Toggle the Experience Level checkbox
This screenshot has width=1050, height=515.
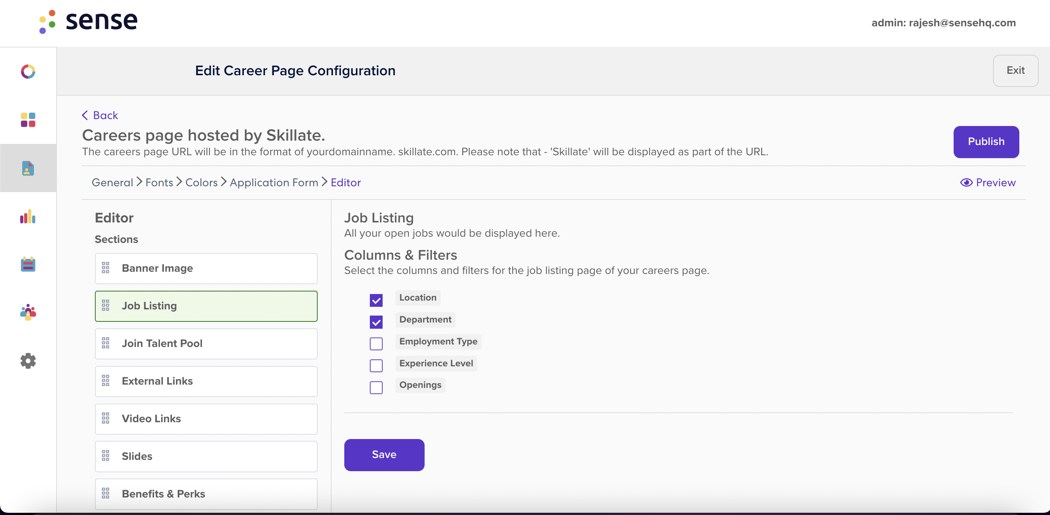click(376, 366)
